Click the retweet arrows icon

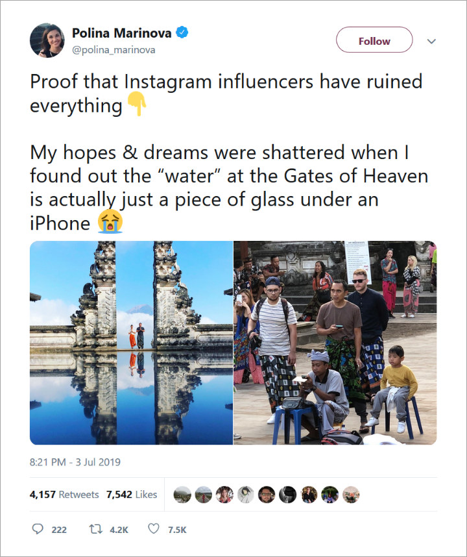tap(95, 529)
